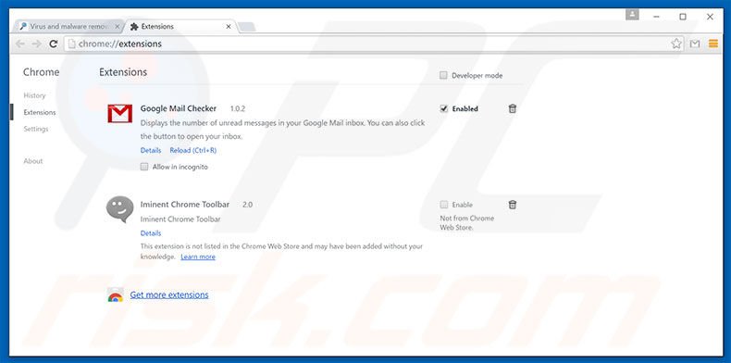Viewport: 731px width, 363px height.
Task: Click the Chrome Web Store icon beside Get more extensions
Action: point(115,294)
